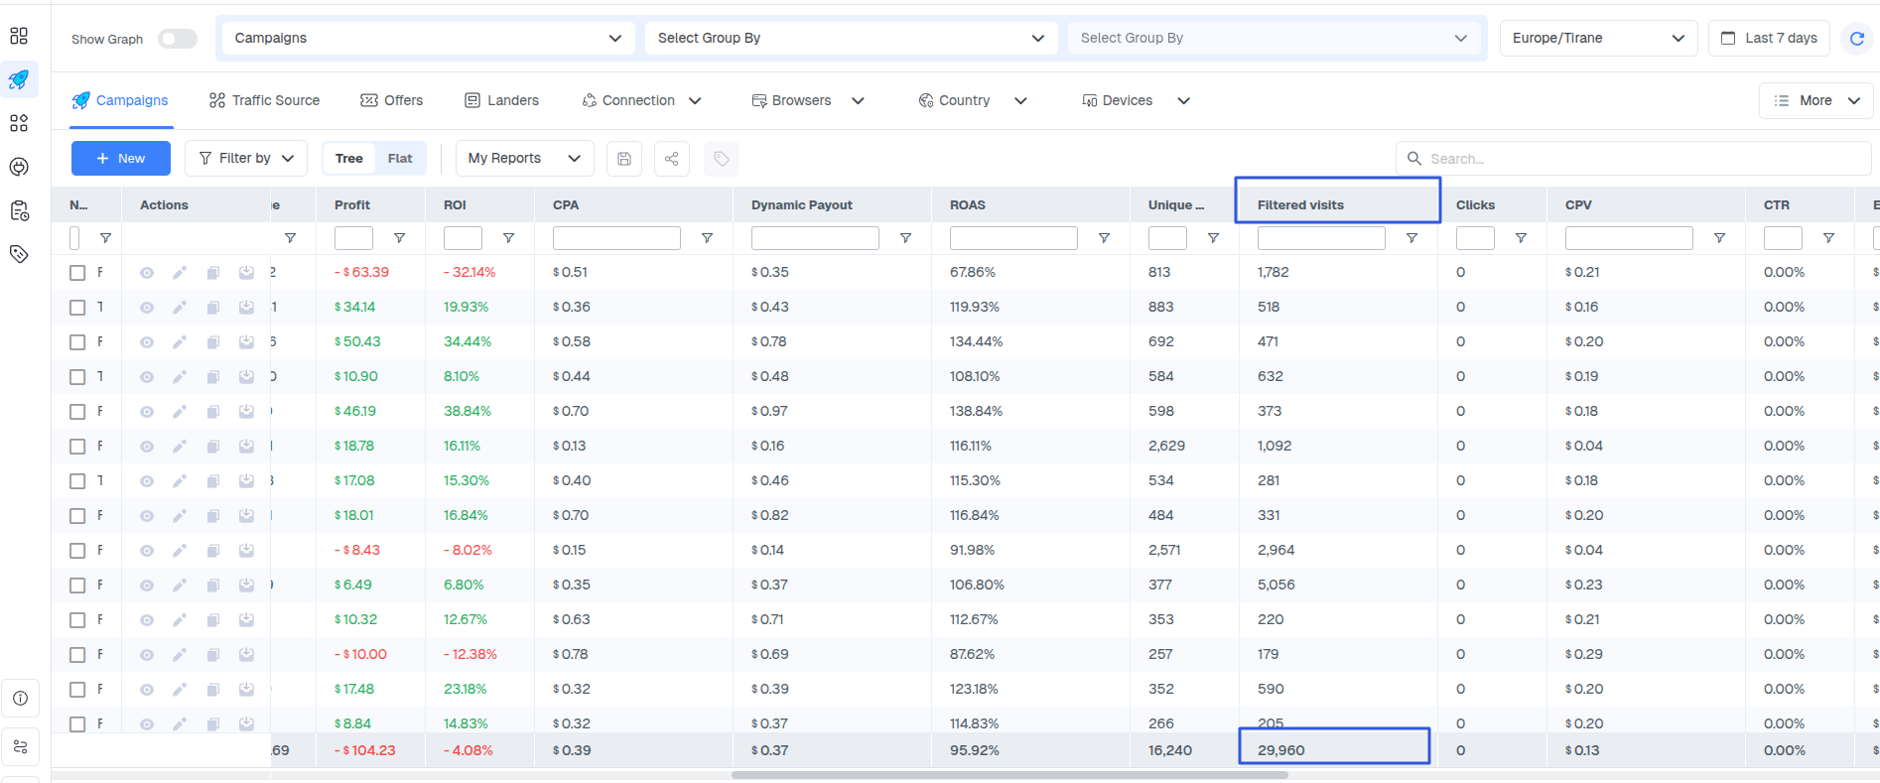The height and width of the screenshot is (783, 1880).
Task: Click the horizontal scrollbar at table bottom
Action: pos(1008,775)
